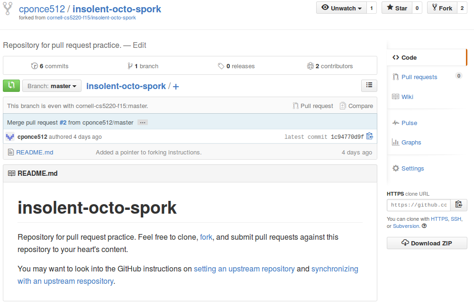Click the cponce512 avatar image
Image resolution: width=474 pixels, height=307 pixels.
pyautogui.click(x=10, y=137)
